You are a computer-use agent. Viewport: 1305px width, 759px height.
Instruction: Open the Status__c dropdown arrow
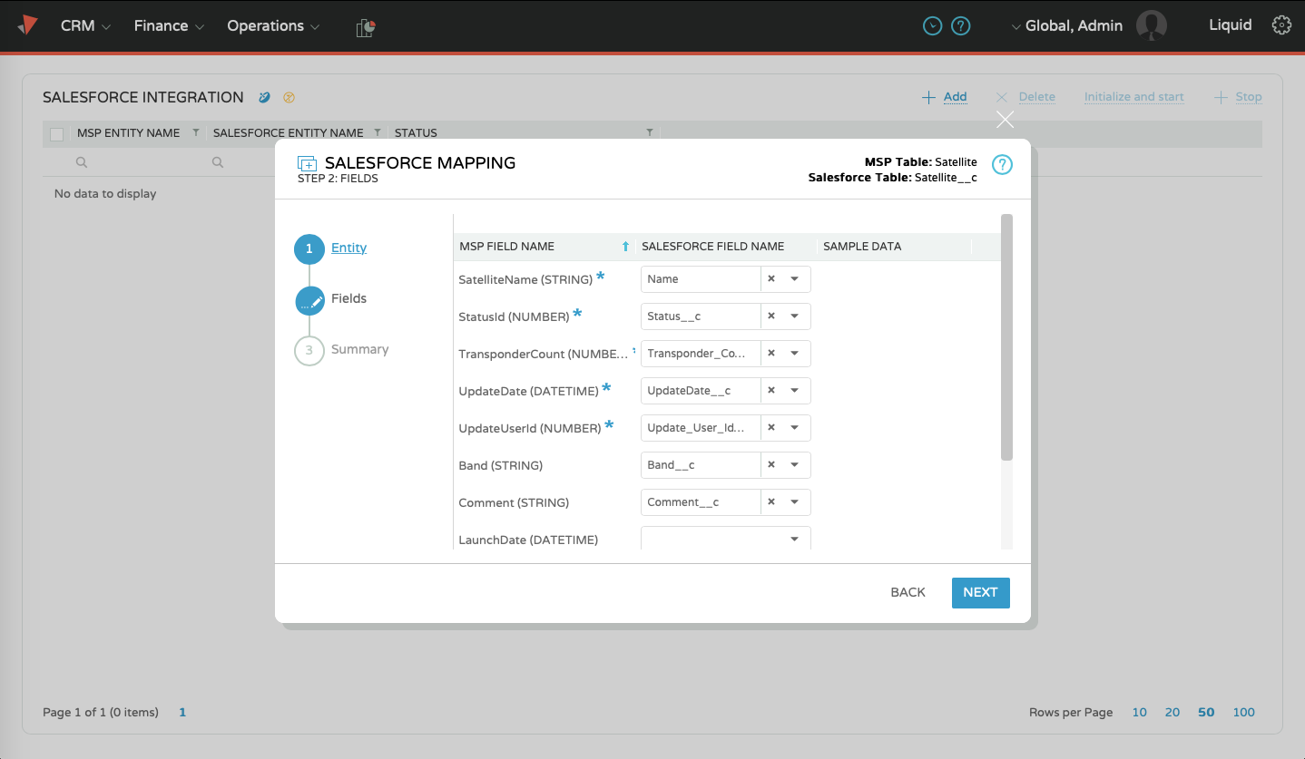coord(795,316)
